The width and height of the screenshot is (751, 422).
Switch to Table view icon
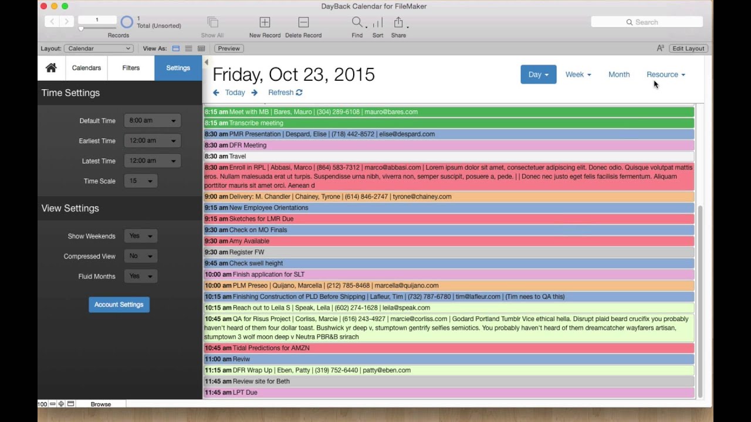point(201,49)
